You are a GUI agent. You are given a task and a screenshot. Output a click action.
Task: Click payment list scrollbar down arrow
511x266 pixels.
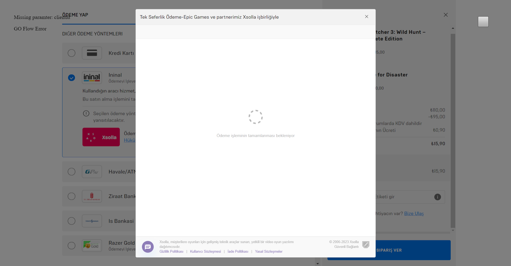318,263
